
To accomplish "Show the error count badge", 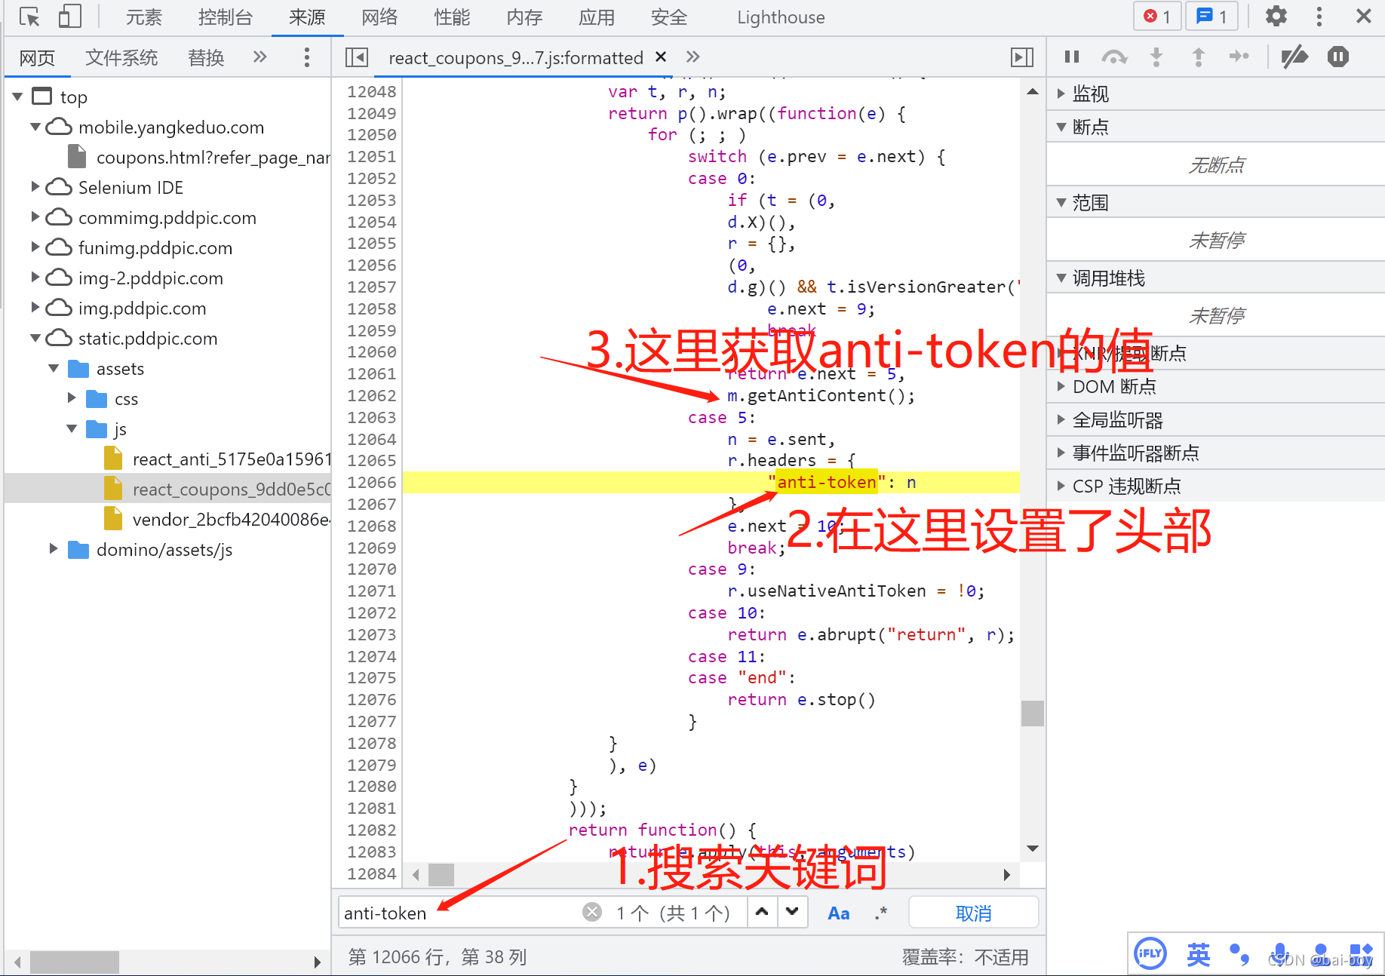I will point(1157,16).
